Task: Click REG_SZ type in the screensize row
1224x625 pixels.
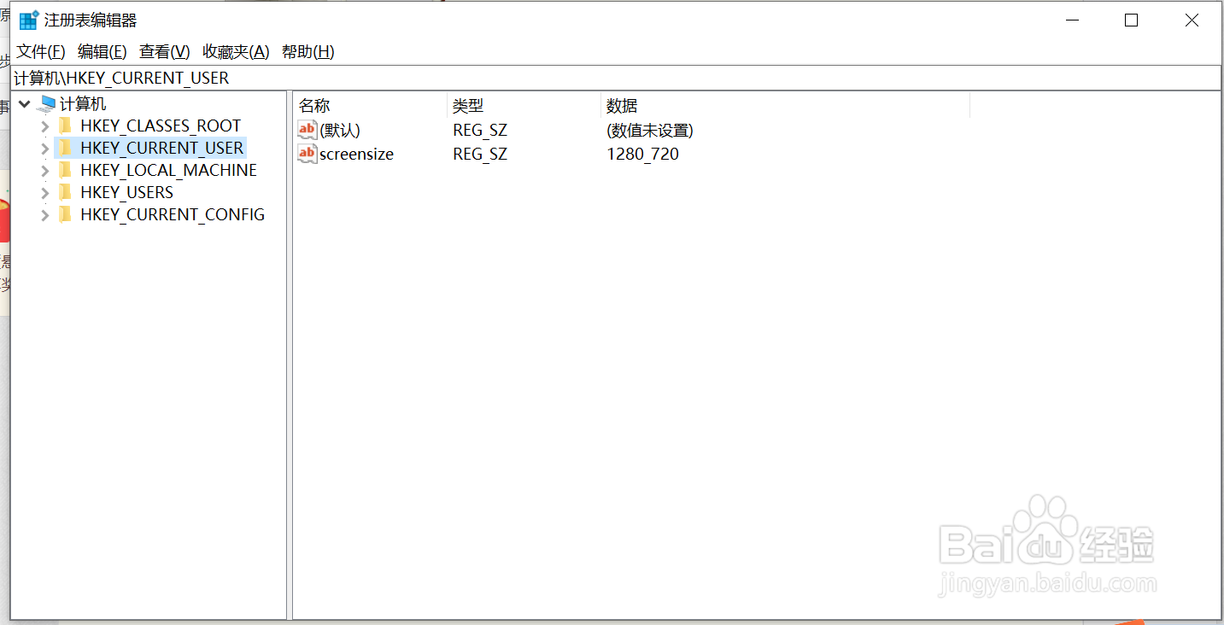Action: coord(480,155)
